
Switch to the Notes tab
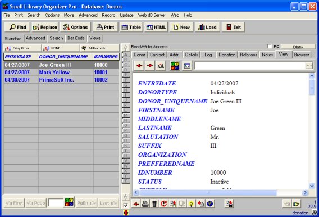[267, 55]
